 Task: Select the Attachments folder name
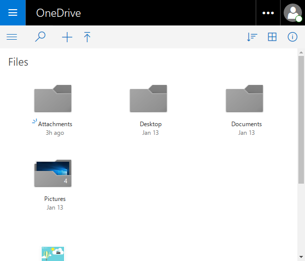point(55,124)
